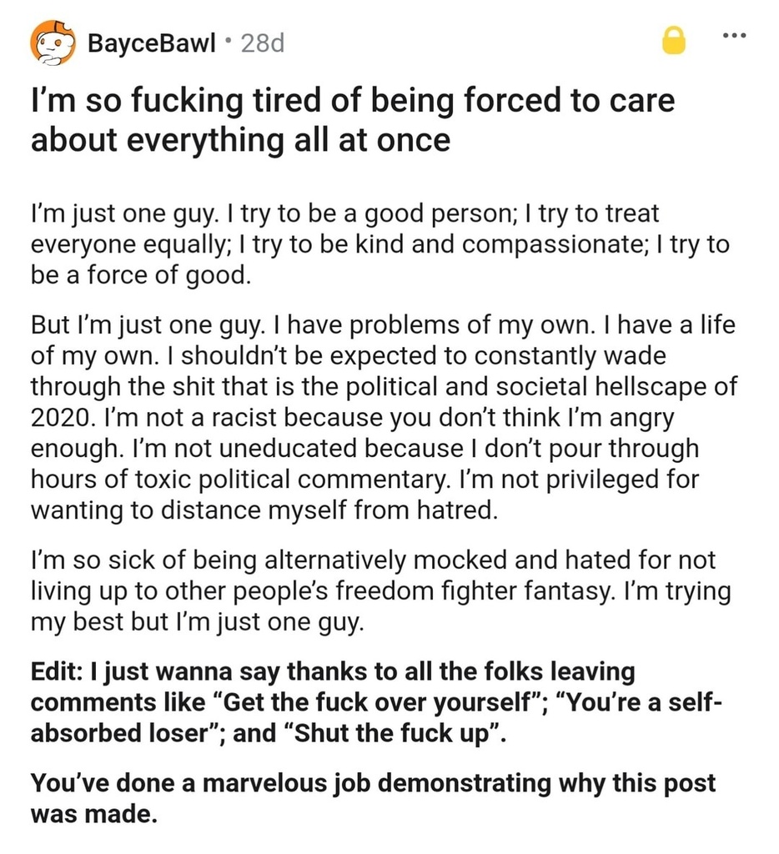This screenshot has height=854, width=779.
Task: Select the final "You've done a marvelous job" paragraph
Action: pyautogui.click(x=373, y=798)
